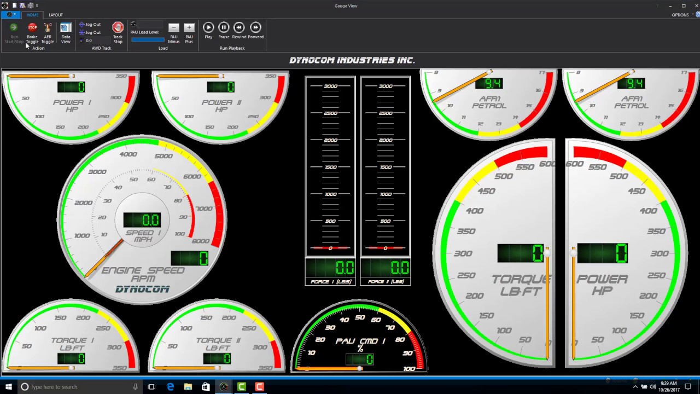Click the volume icon in system tray

[x=652, y=387]
